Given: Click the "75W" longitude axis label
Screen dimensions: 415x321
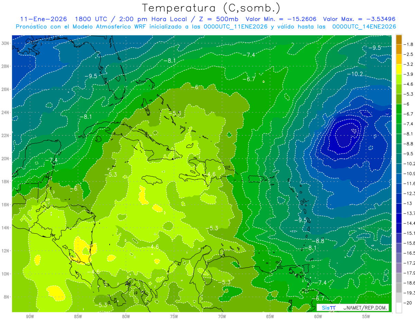Looking at the screenshot, I should [174, 316].
